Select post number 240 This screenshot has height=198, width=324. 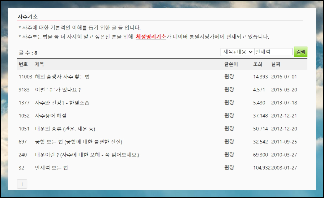click(23, 155)
